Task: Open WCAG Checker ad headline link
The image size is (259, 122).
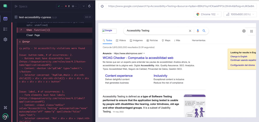Action: pos(138,58)
